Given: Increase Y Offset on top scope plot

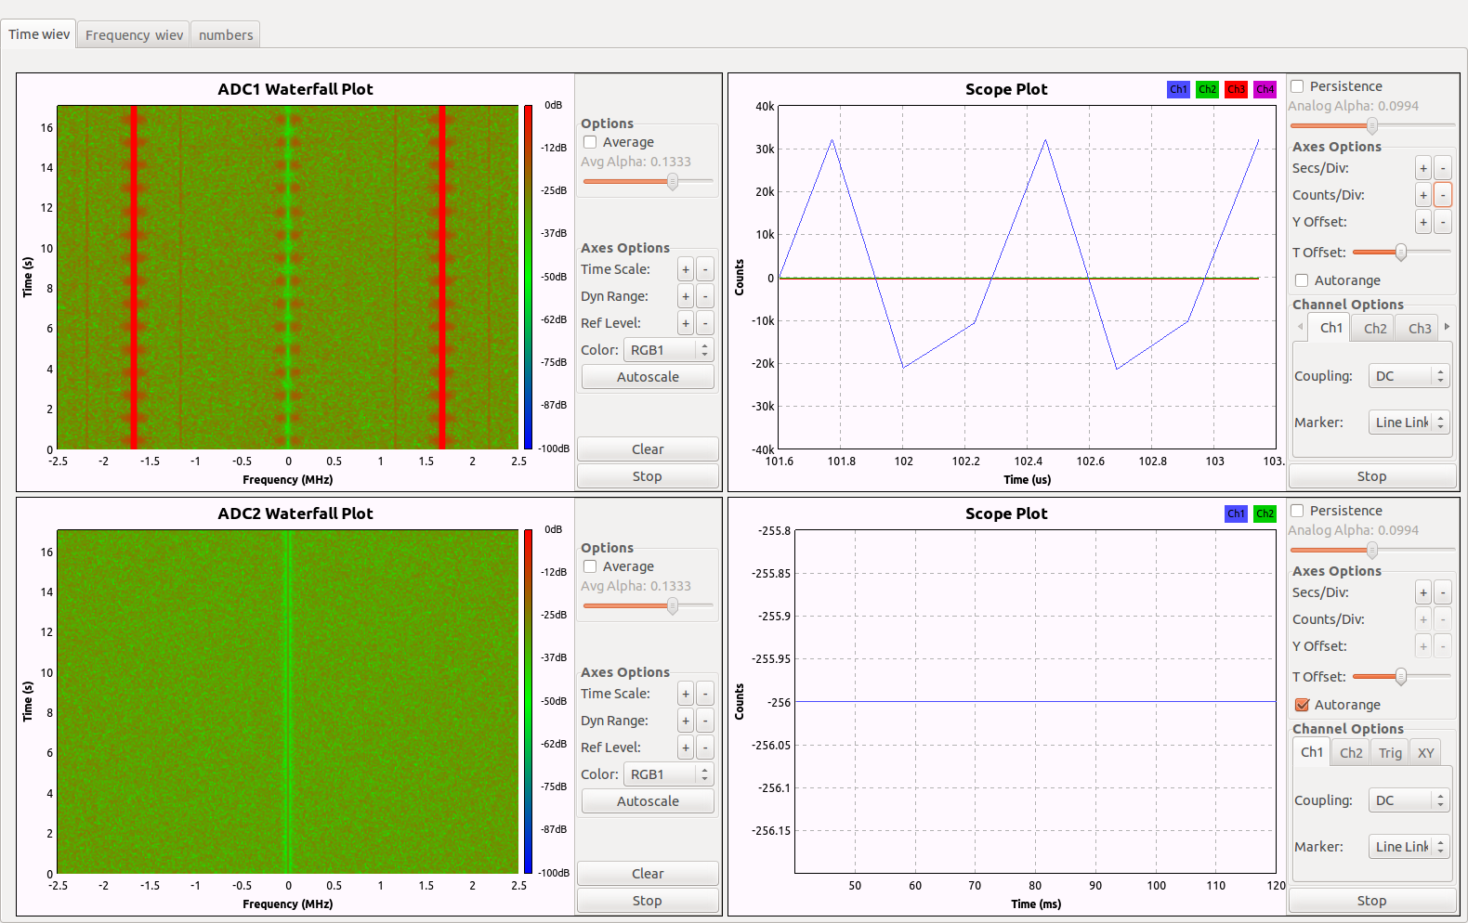Looking at the screenshot, I should pyautogui.click(x=1422, y=223).
